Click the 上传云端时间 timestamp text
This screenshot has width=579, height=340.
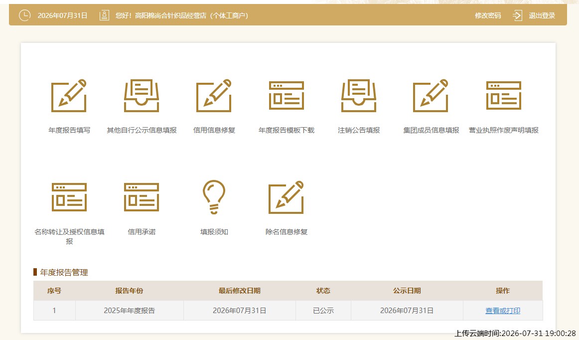coord(515,334)
